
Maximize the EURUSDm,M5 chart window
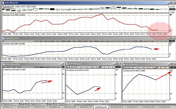click(171, 3)
